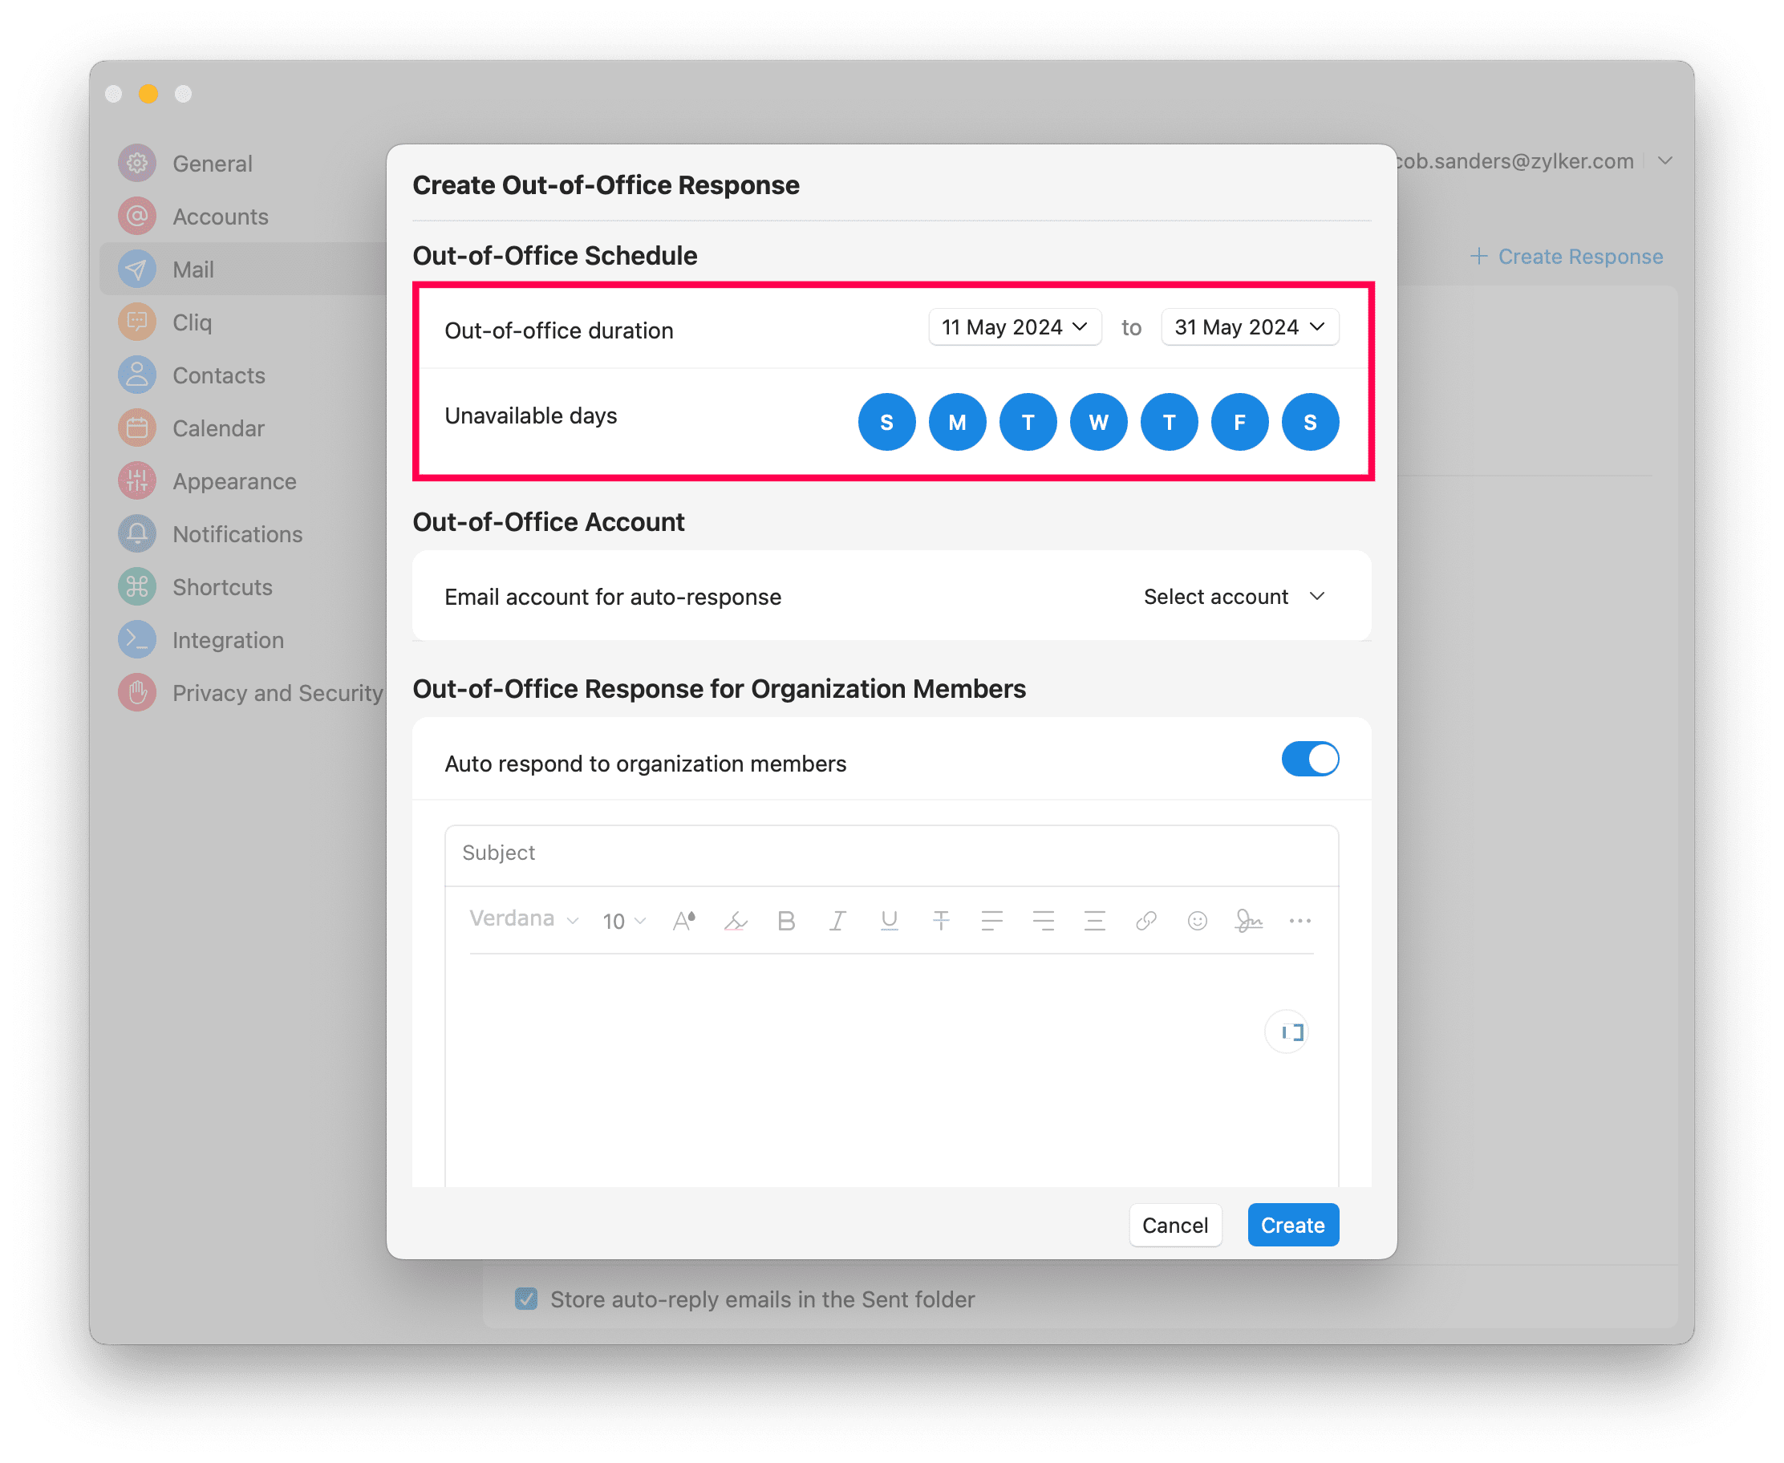This screenshot has width=1784, height=1463.
Task: Open the font color picker icon
Action: click(684, 921)
